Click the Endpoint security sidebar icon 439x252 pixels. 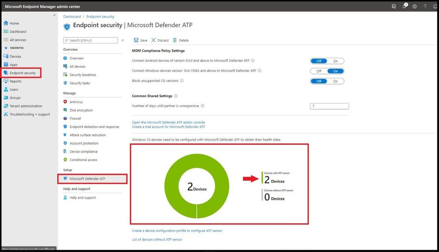click(6, 73)
